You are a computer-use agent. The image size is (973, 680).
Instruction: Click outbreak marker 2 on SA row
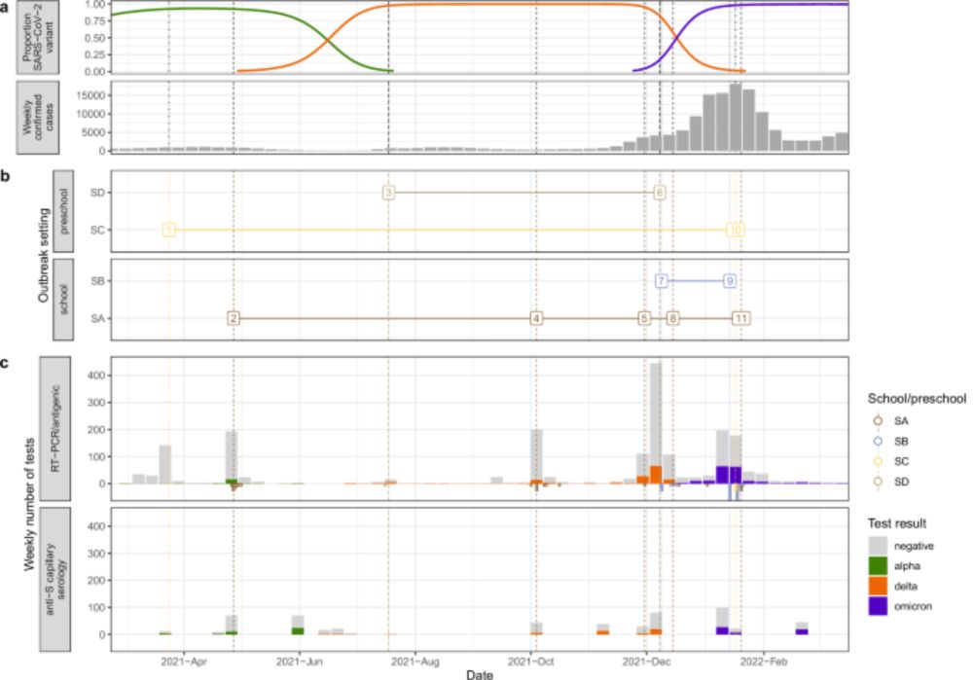(234, 318)
